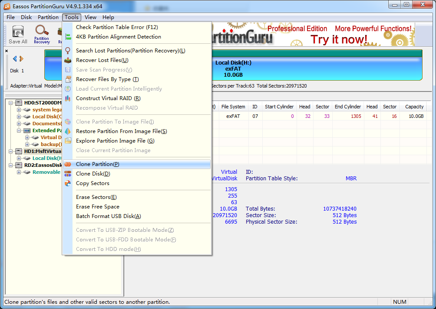
Task: Go to next disk with right arrow
Action: (21, 59)
